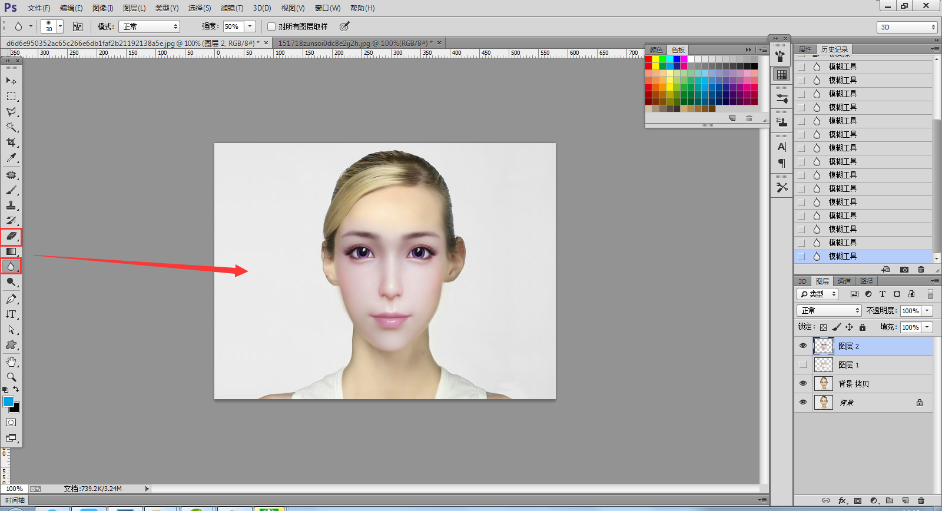Select the Magic Wand tool
The height and width of the screenshot is (511, 942).
click(11, 127)
